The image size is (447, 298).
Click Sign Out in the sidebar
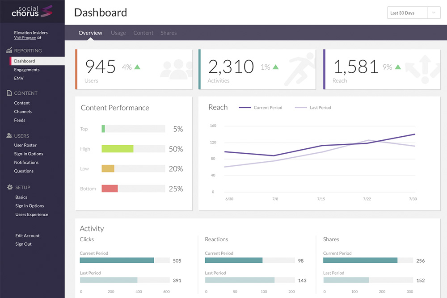click(23, 244)
